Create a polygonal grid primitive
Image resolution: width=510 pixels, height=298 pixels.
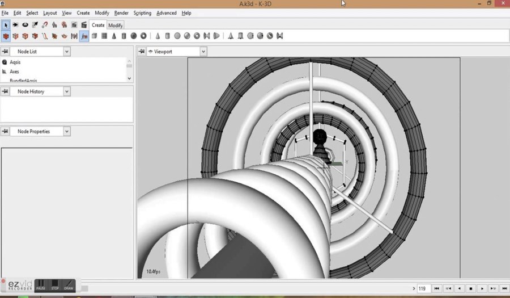(104, 36)
